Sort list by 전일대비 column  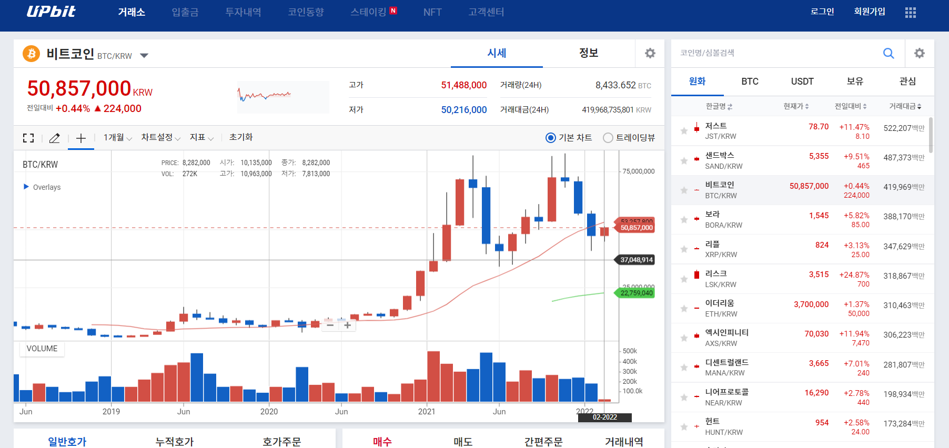[x=851, y=106]
